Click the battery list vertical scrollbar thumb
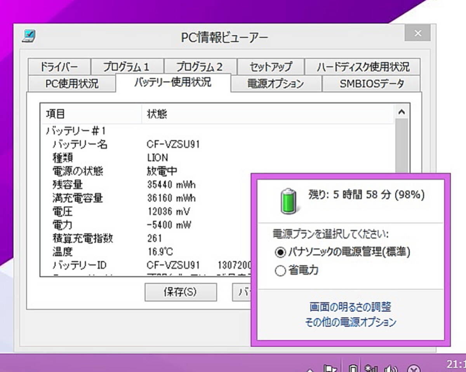The image size is (466, 372). 402,145
